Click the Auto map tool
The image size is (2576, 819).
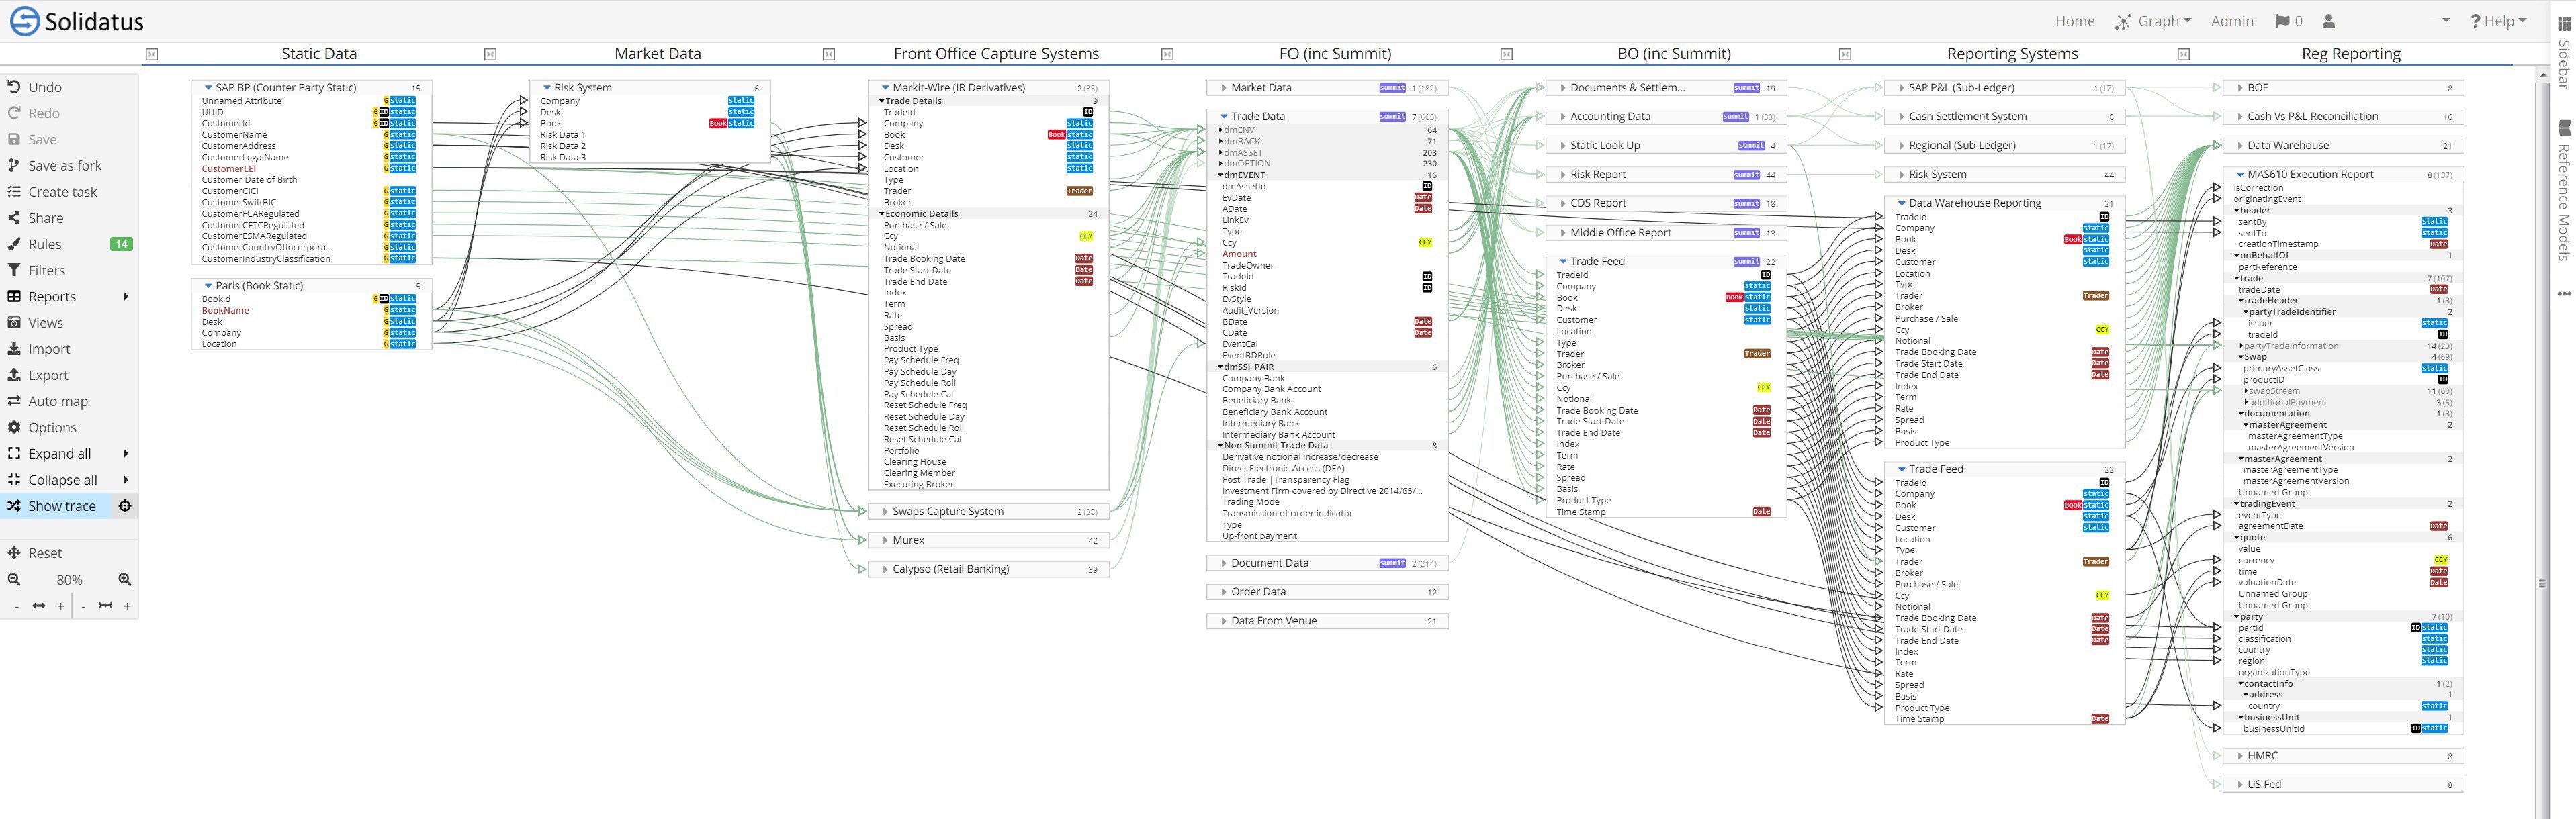tap(57, 401)
